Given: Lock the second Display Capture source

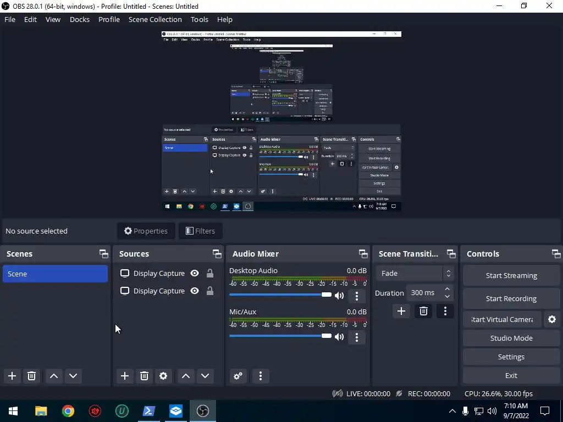Looking at the screenshot, I should click(209, 291).
